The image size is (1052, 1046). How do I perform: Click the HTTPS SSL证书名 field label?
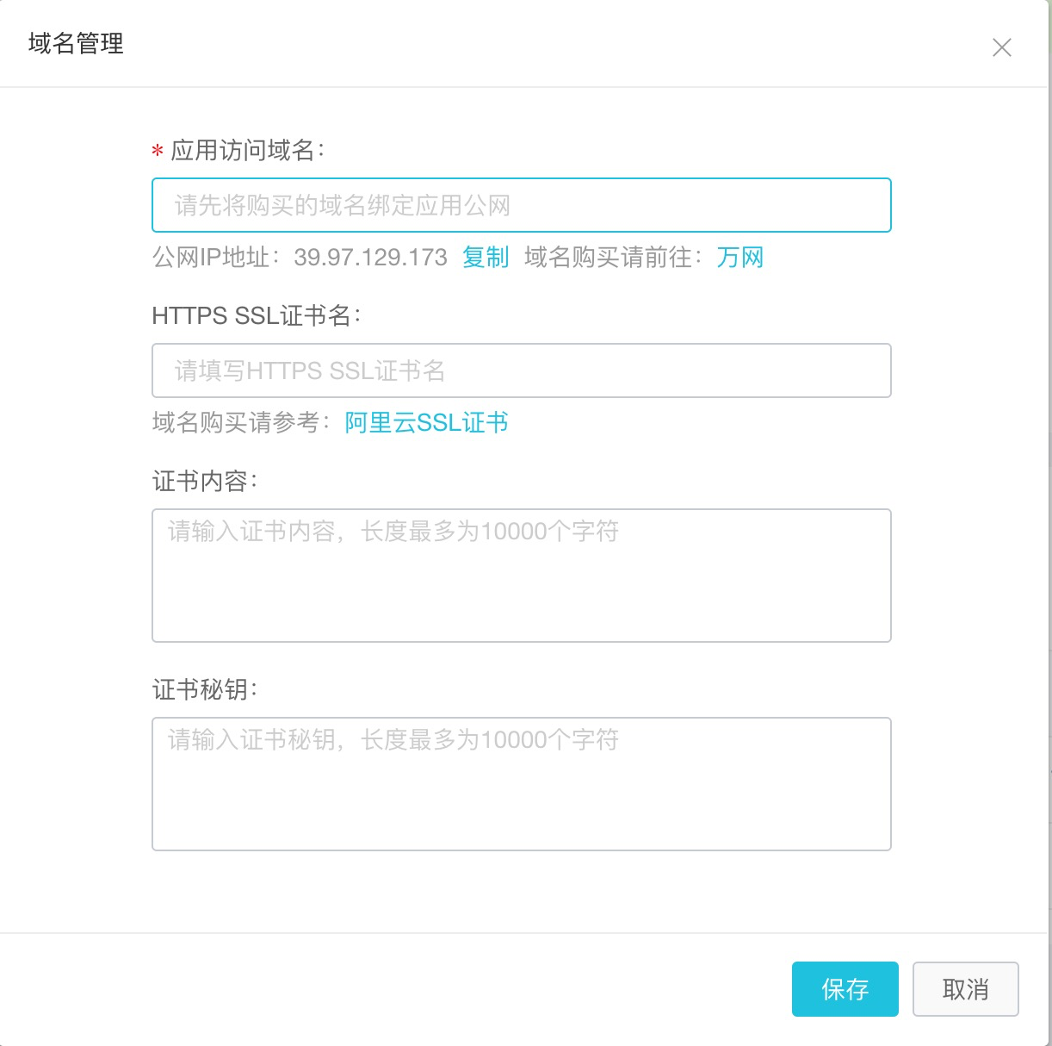(x=258, y=316)
